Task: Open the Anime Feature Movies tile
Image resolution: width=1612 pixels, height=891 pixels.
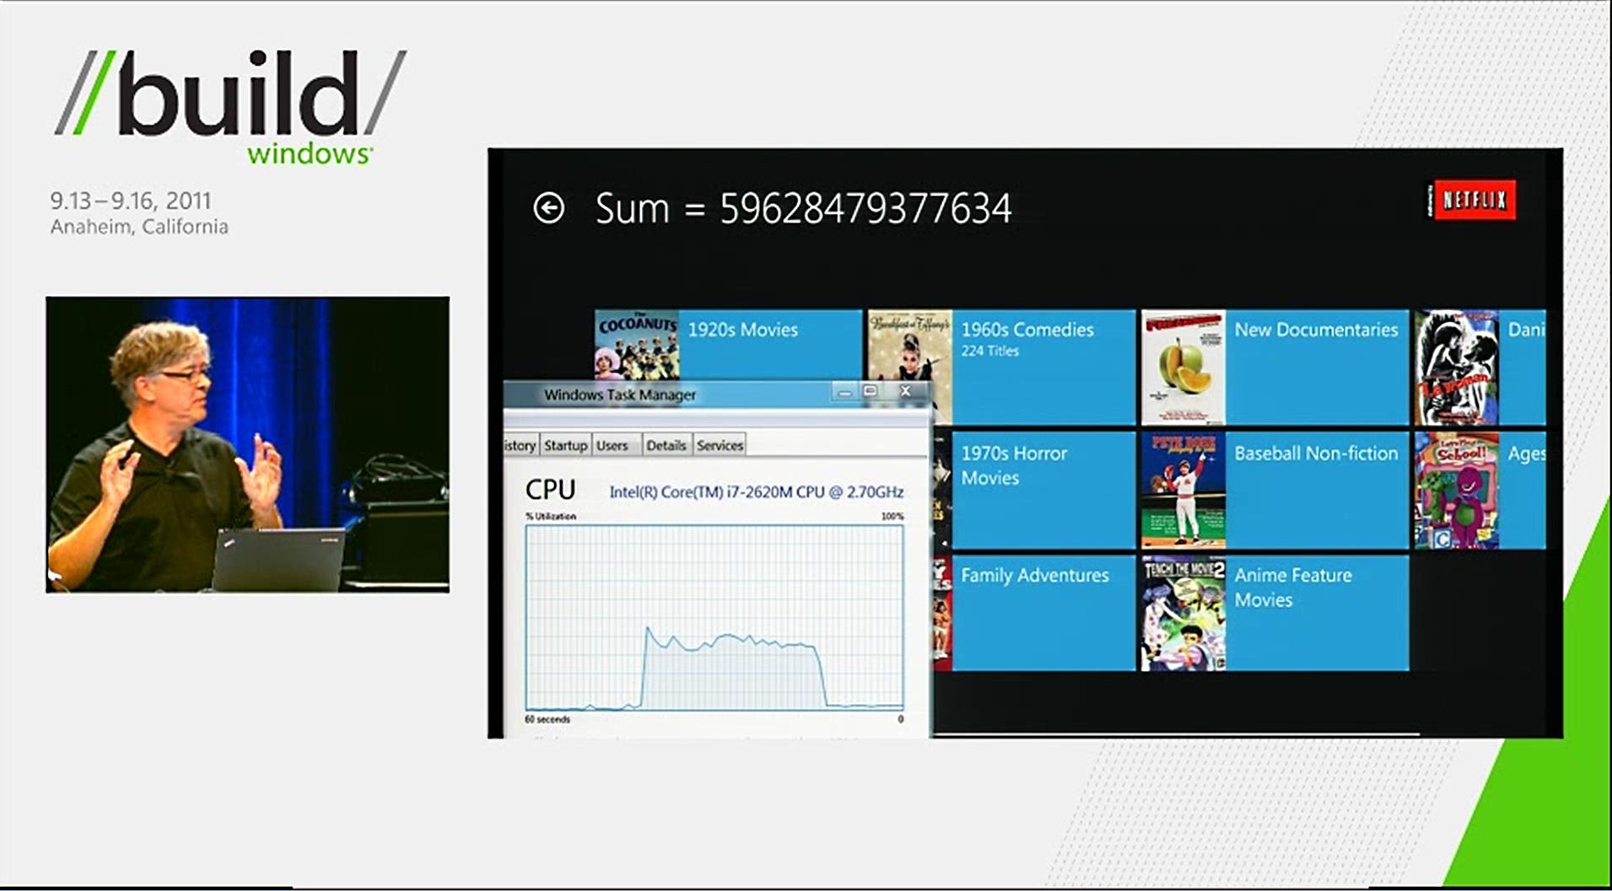Action: tap(1275, 613)
